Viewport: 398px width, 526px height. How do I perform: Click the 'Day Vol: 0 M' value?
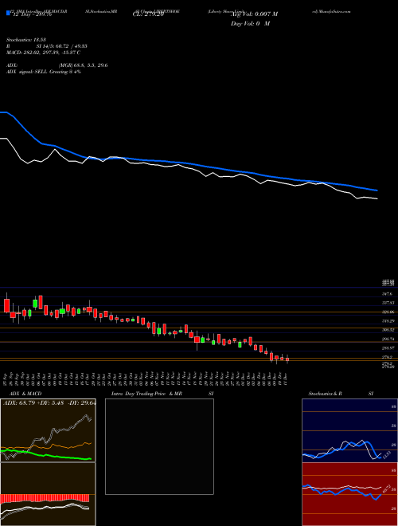250,24
